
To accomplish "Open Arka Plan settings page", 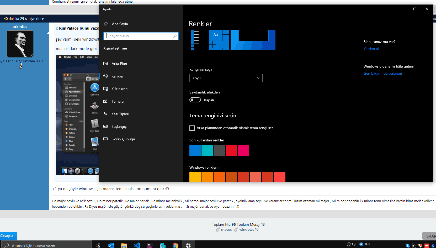I will (119, 64).
